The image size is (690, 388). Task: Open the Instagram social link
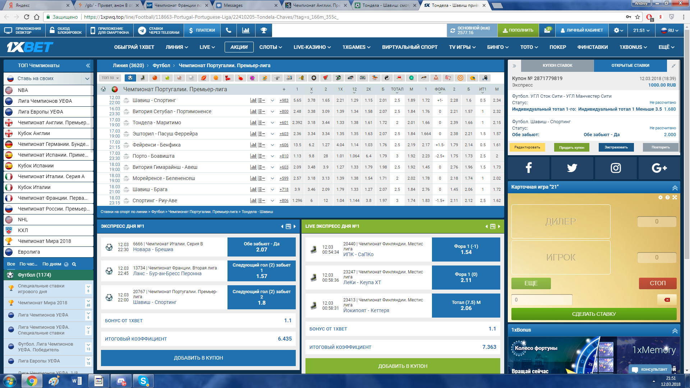[616, 168]
